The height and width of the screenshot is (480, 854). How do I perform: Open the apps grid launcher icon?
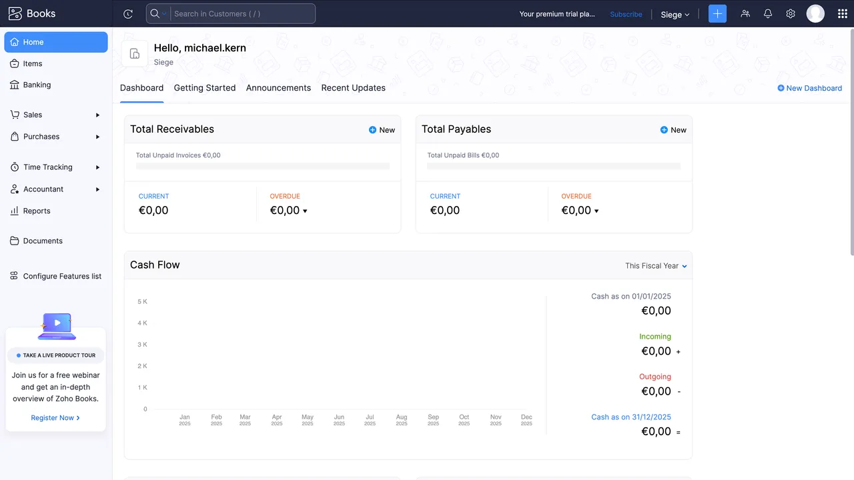click(842, 13)
